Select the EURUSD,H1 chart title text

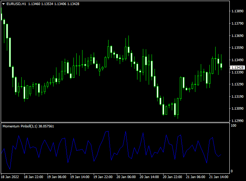click(x=16, y=4)
